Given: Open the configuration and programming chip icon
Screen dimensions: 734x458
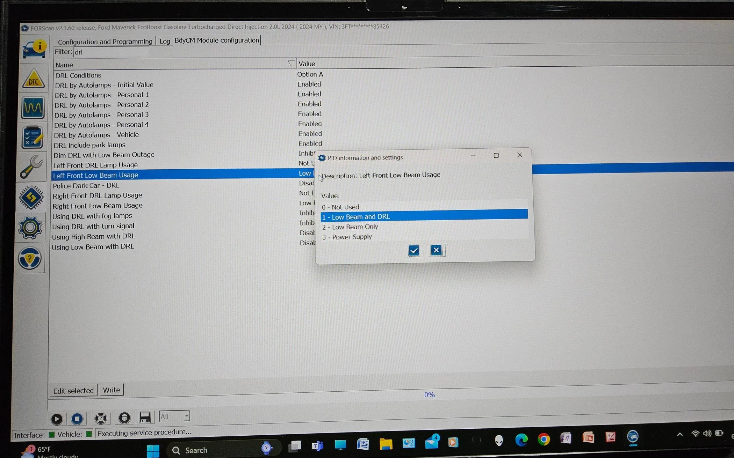Looking at the screenshot, I should point(31,198).
